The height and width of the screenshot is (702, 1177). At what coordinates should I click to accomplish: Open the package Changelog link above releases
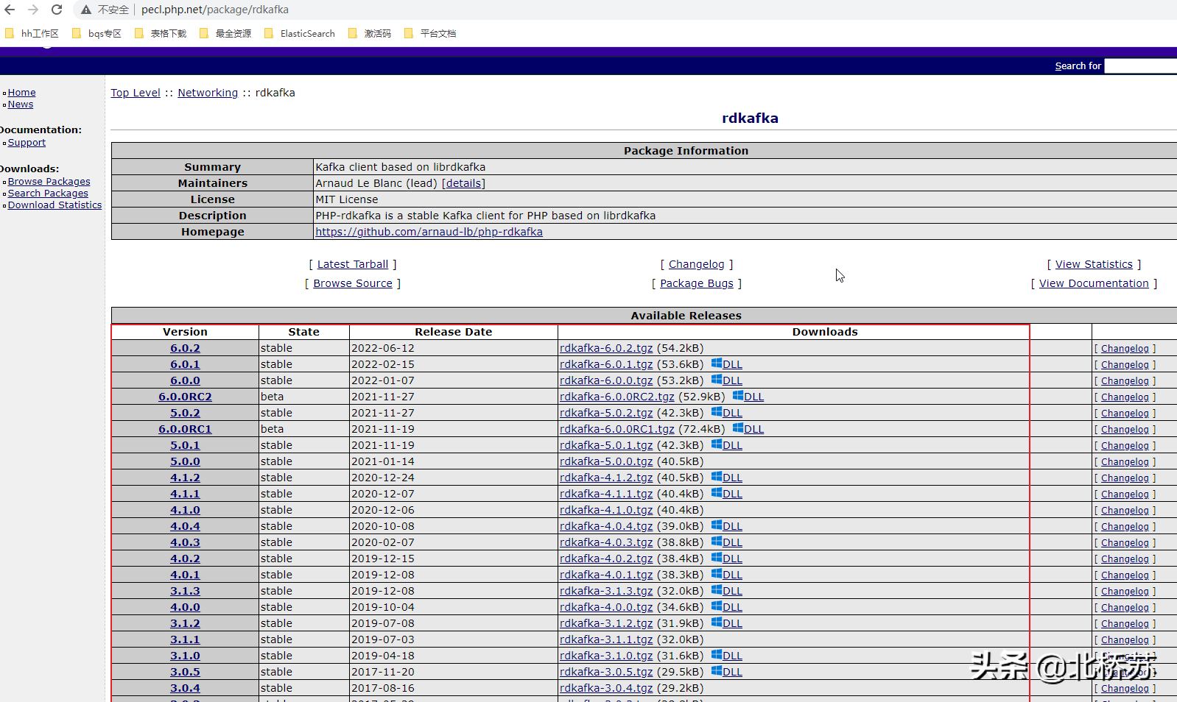697,264
